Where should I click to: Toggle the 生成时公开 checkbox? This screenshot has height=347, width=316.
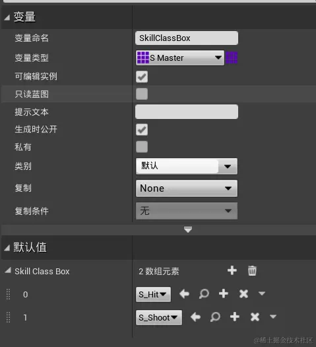click(x=142, y=130)
